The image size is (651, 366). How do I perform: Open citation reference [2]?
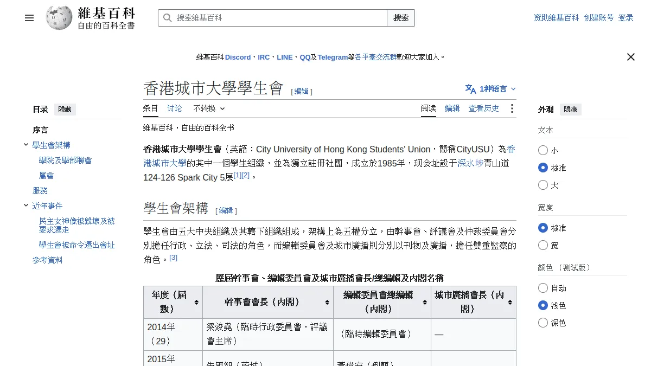point(246,175)
